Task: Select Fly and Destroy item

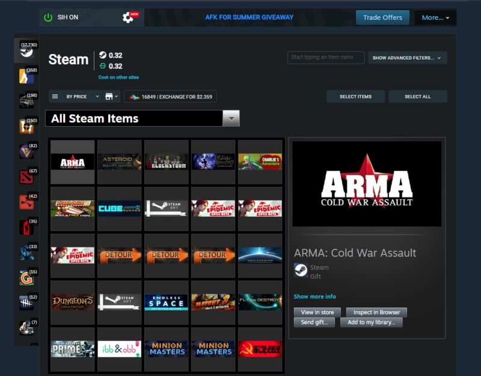Action: 260,303
